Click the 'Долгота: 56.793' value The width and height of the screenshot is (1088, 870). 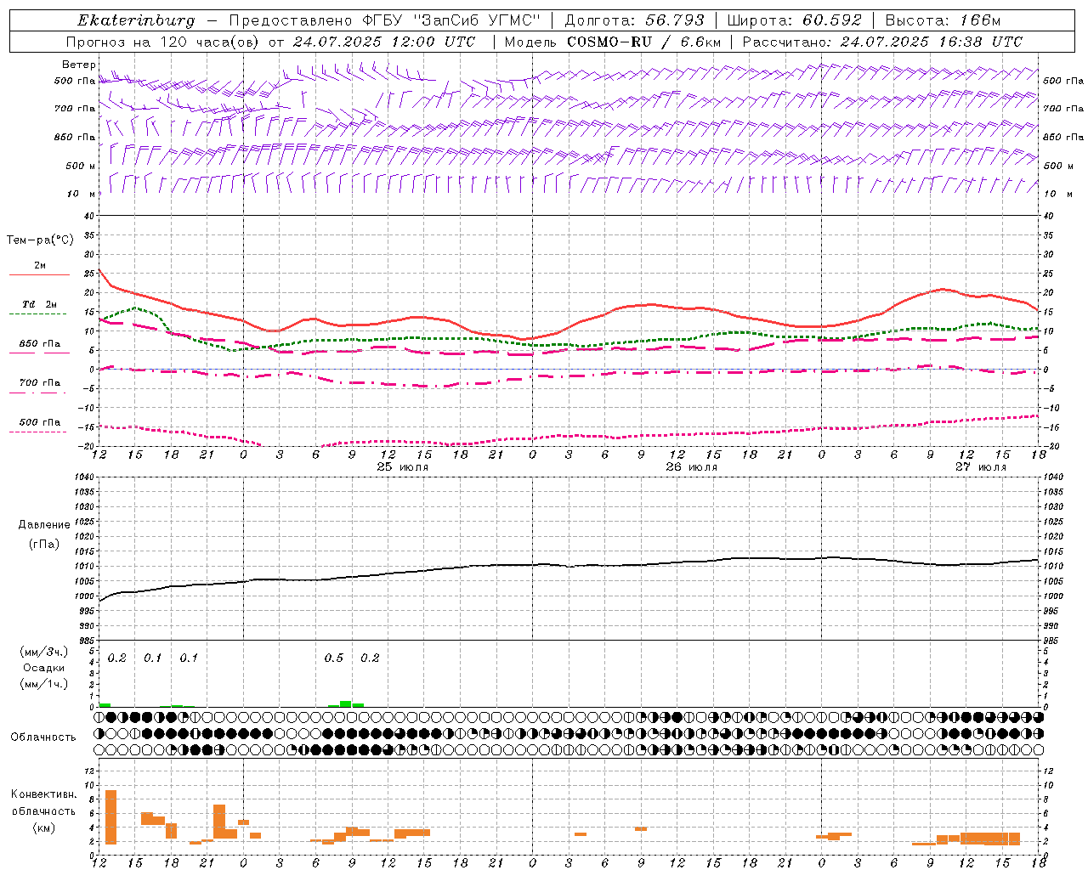634,20
